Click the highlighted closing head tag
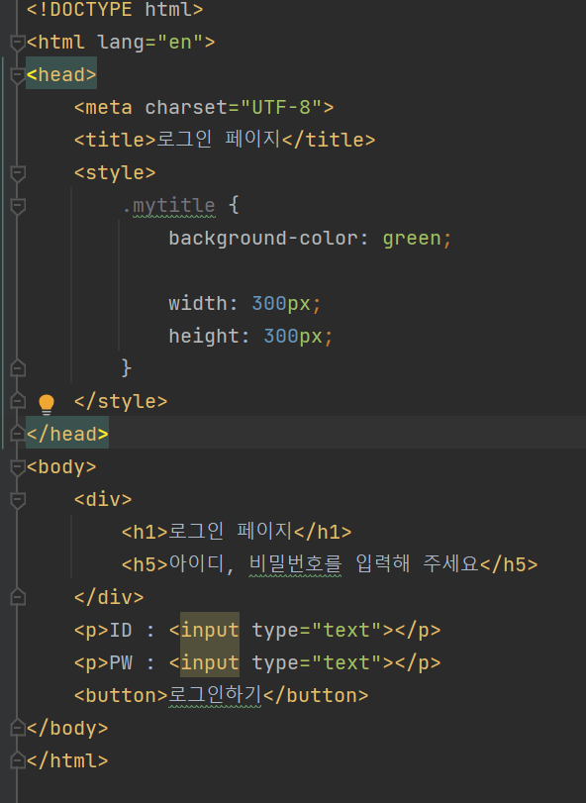This screenshot has height=803, width=586. tap(67, 434)
